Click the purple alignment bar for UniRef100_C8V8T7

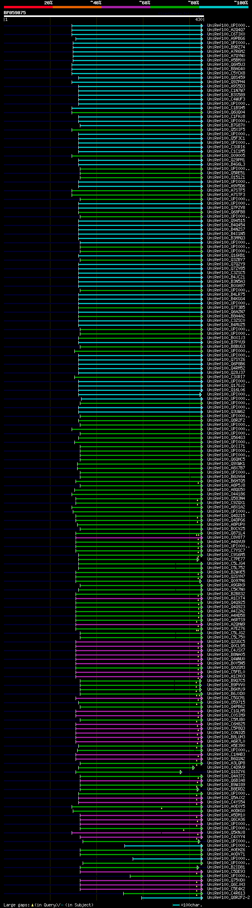139,538
